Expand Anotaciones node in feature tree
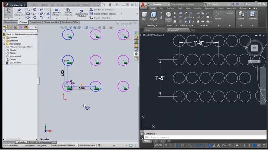Screen dimensions: 268x150 [x=5, y=44]
